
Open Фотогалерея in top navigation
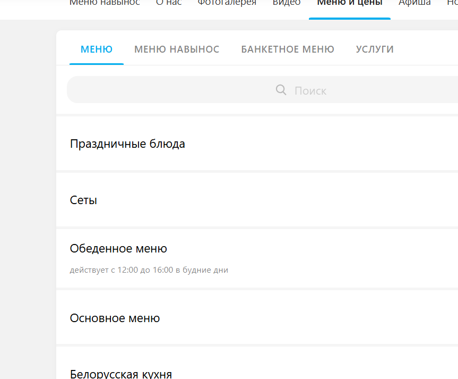click(227, 3)
